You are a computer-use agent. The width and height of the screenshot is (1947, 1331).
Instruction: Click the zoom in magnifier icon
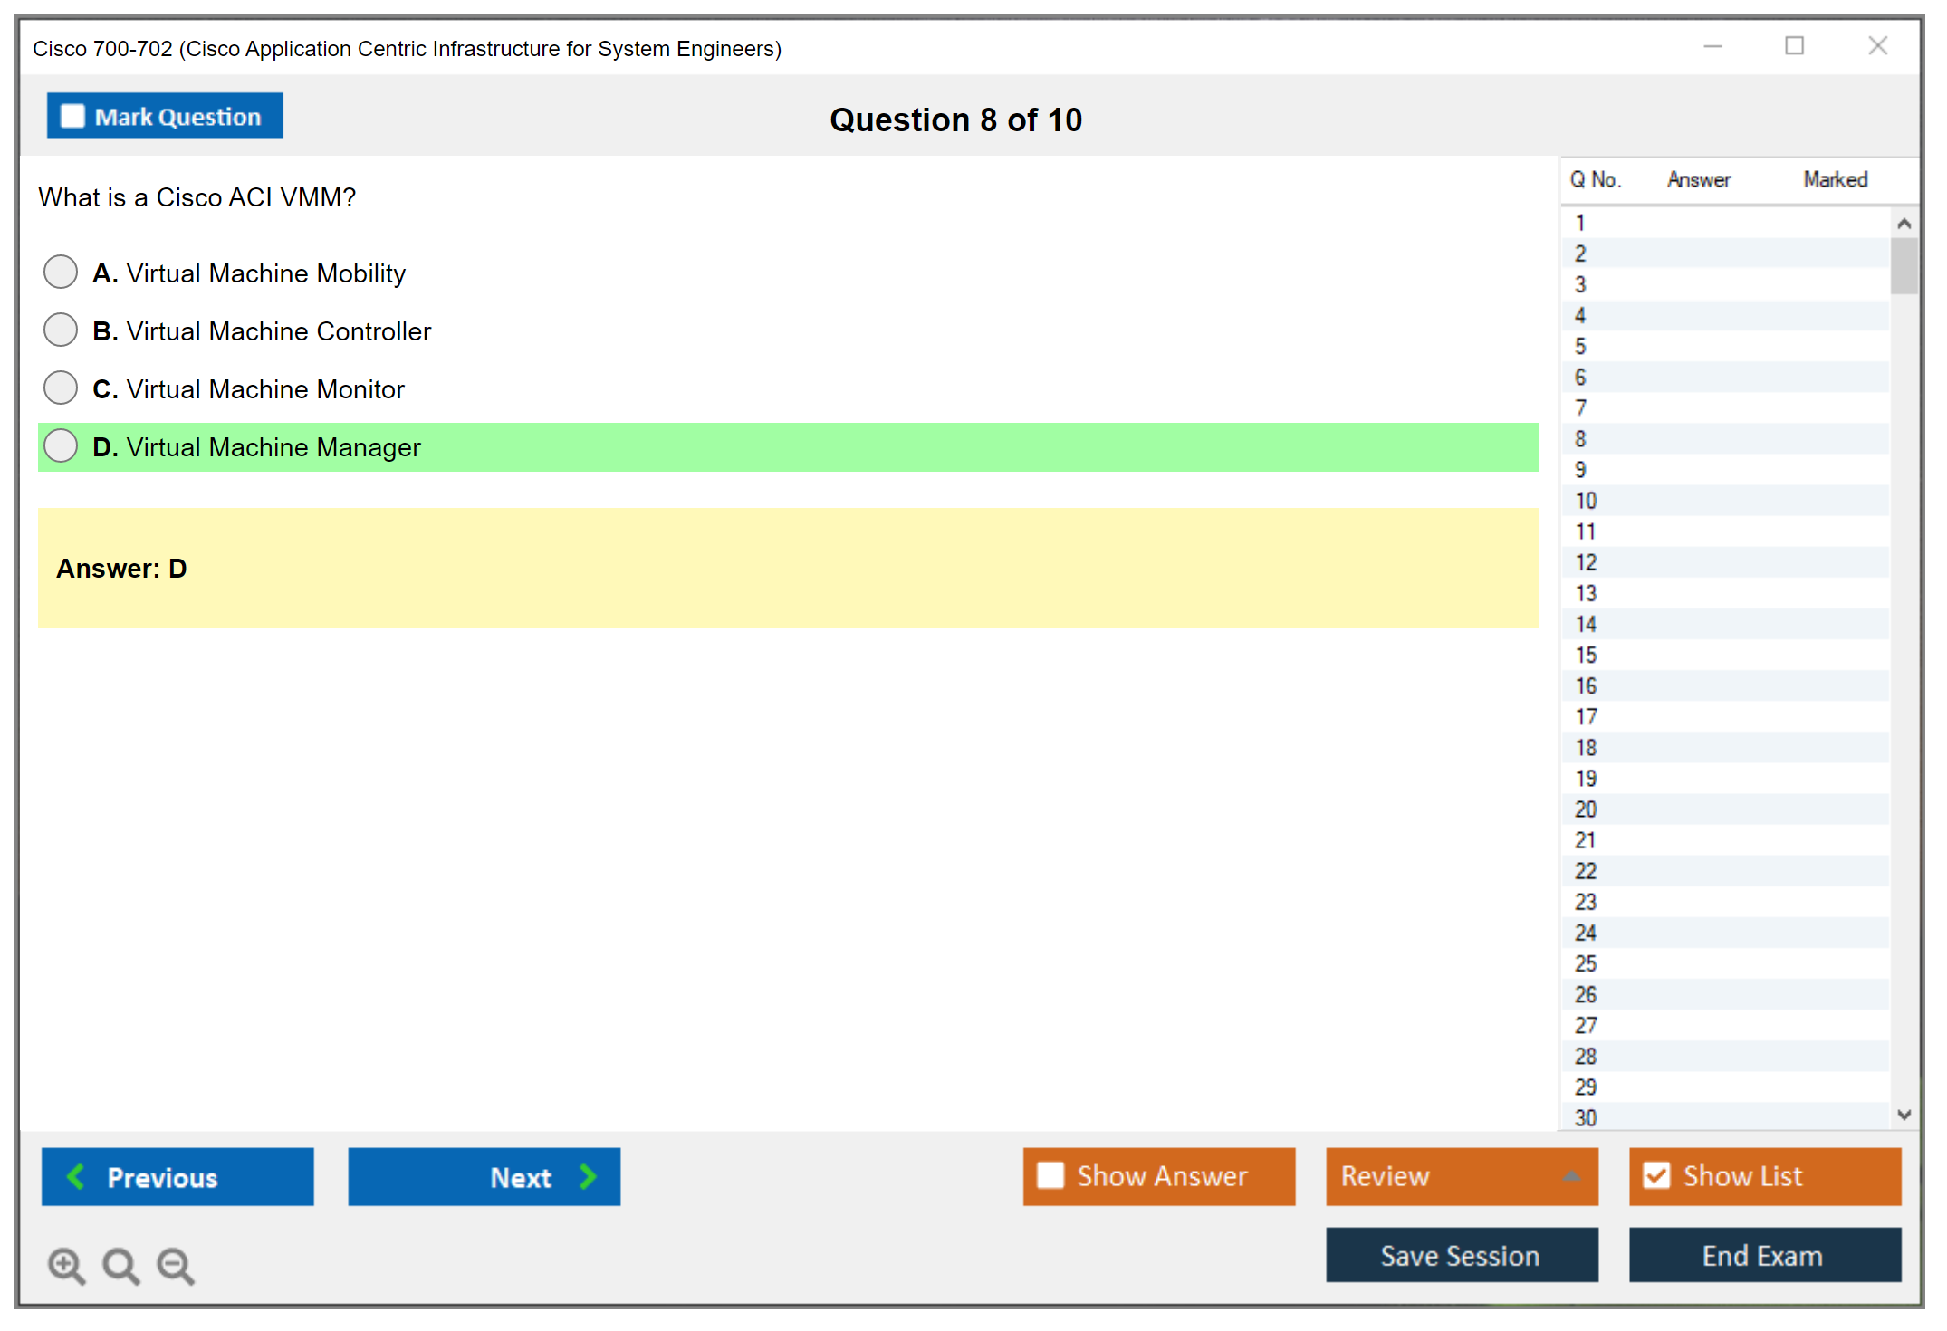66,1265
